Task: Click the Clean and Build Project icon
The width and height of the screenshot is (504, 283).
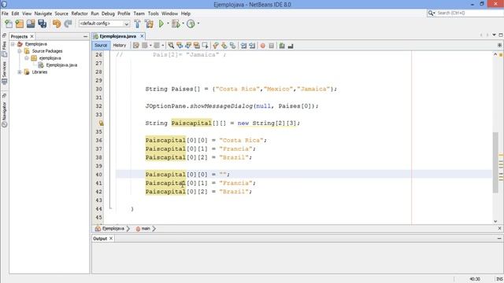Action: click(x=149, y=24)
